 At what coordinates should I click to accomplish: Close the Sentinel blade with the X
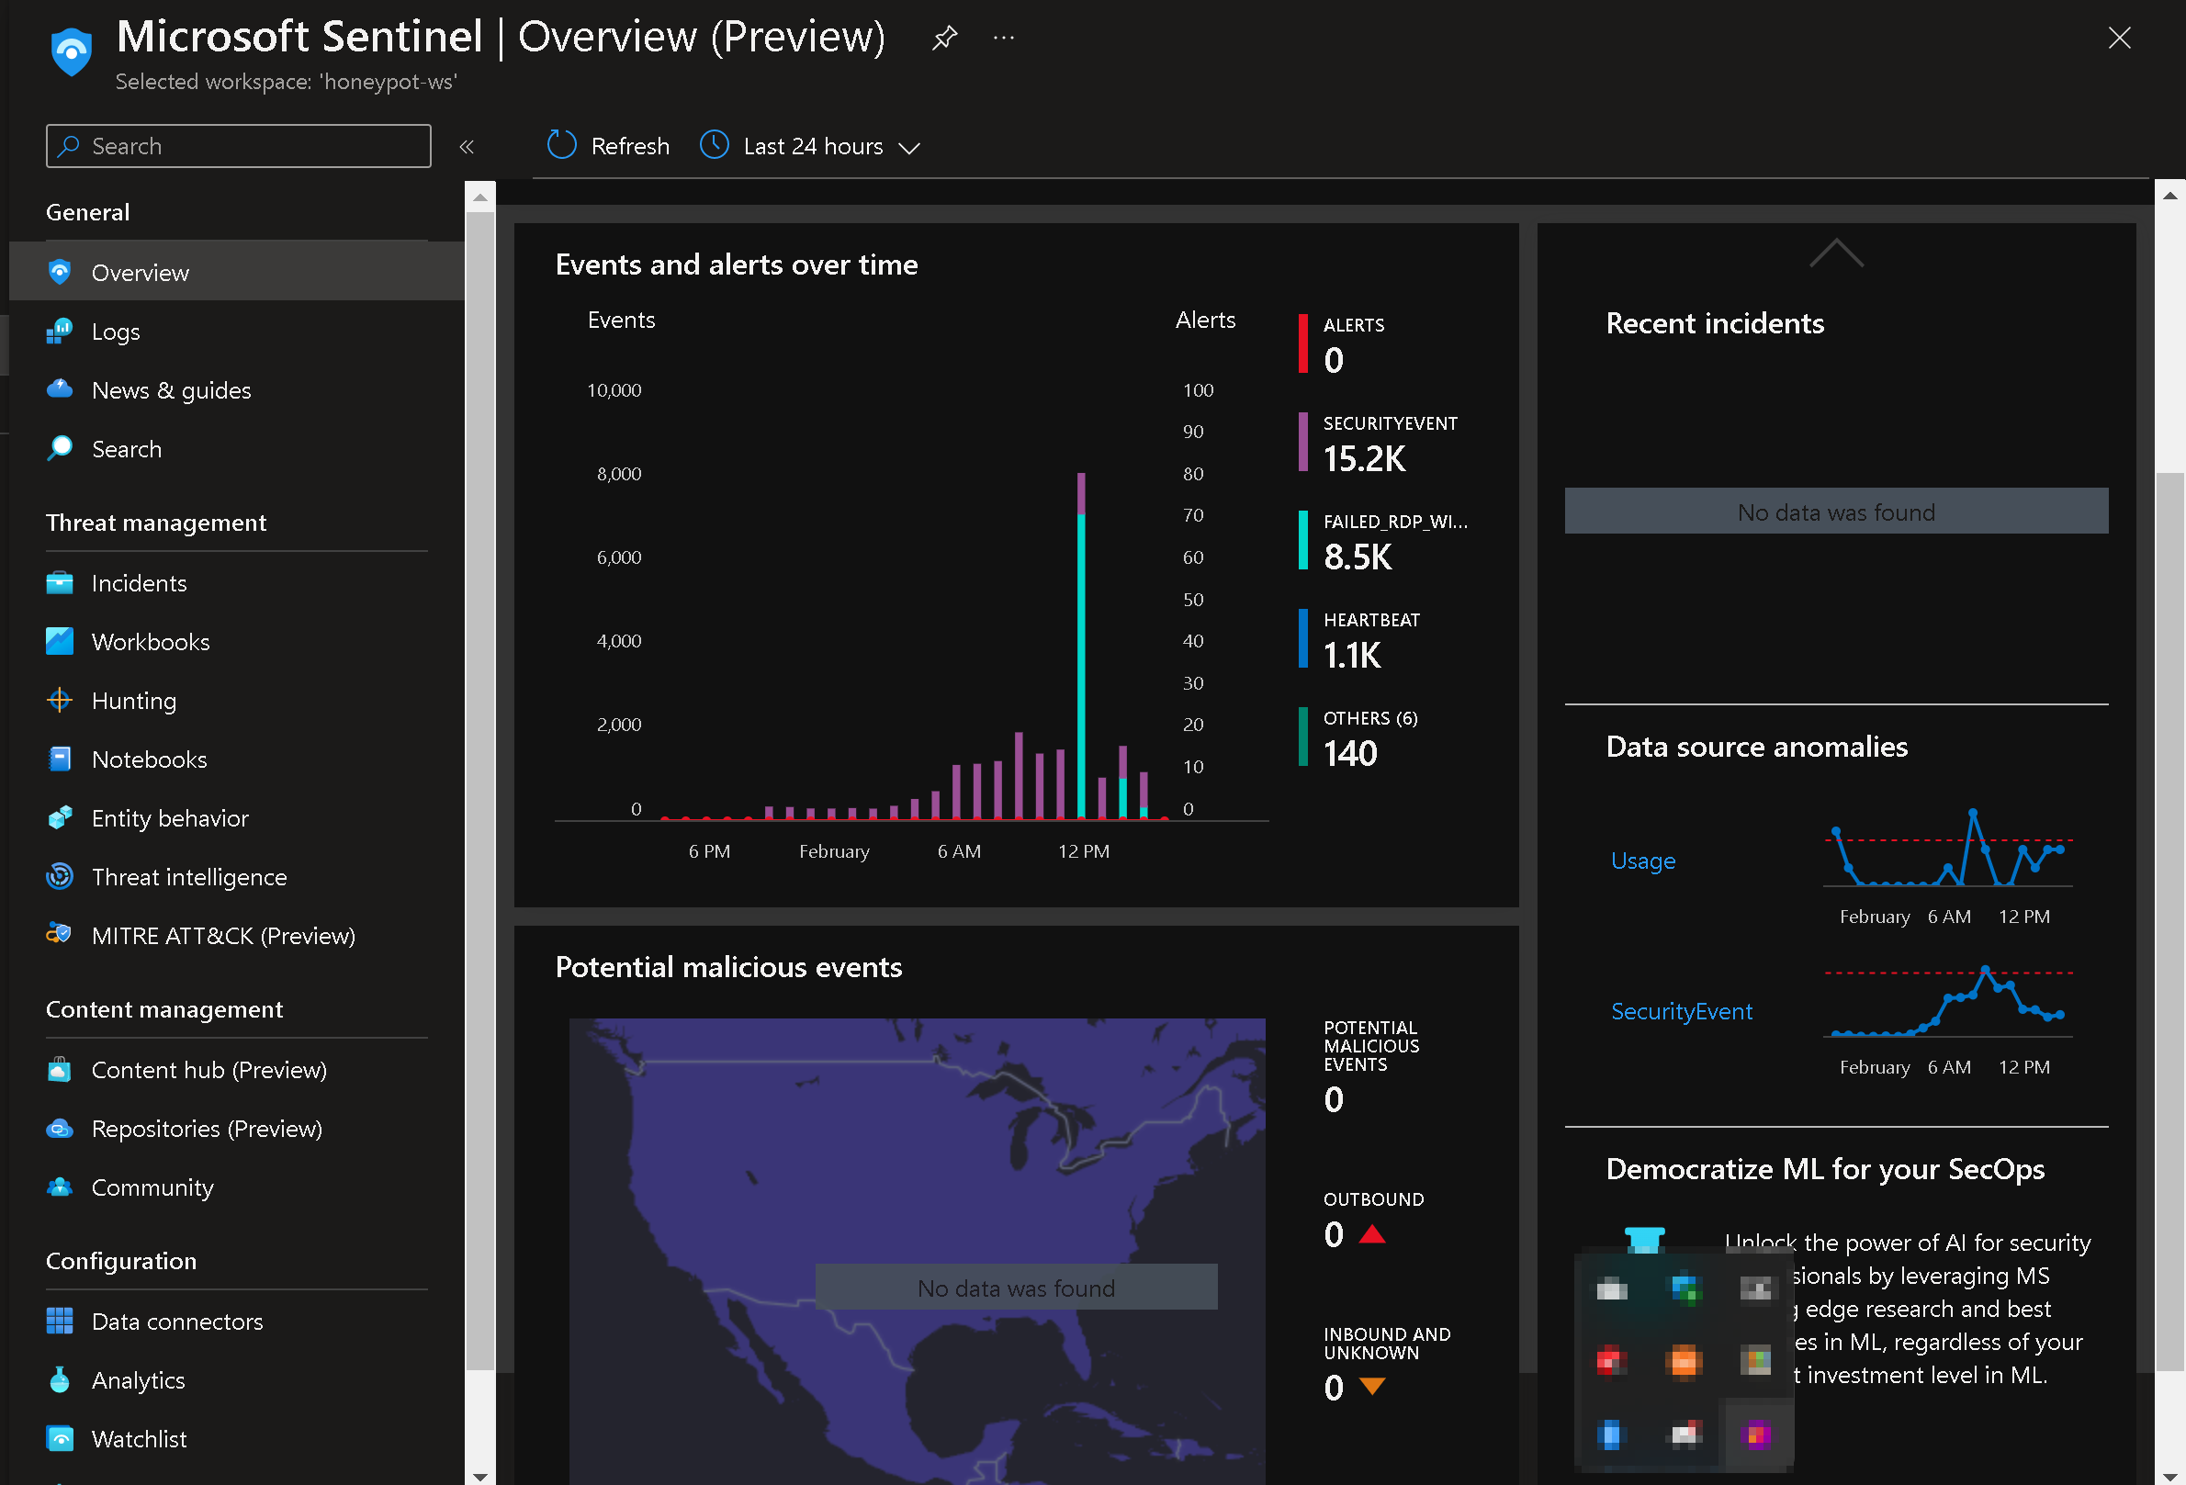2118,38
